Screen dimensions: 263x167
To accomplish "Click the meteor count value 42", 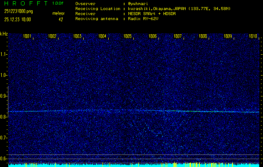I will click(61, 19).
